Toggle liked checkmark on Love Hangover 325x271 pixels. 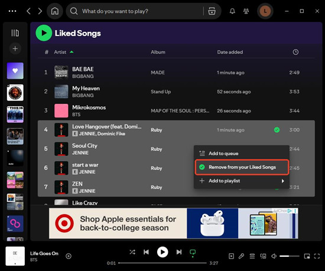pos(277,130)
